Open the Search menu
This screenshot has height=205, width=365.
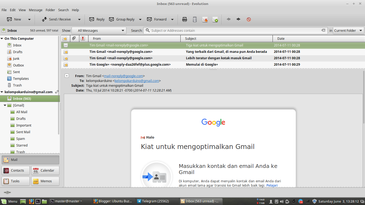[63, 10]
